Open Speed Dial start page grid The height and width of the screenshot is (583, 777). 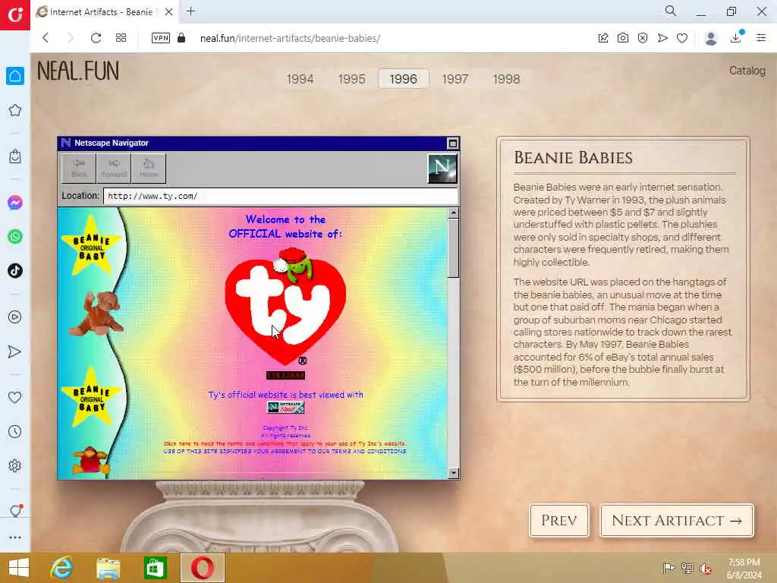coord(121,38)
